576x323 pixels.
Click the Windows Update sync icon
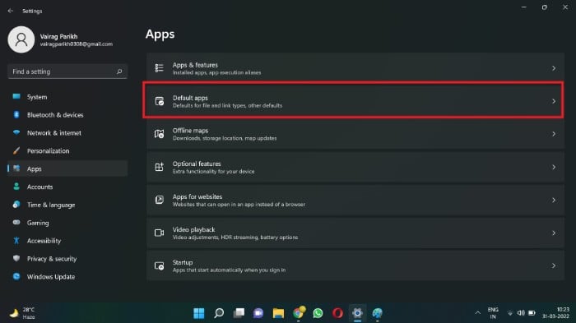pos(16,276)
